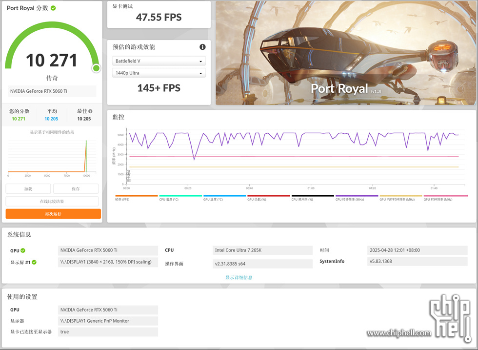Click the 145+ FPS estimated performance value
This screenshot has height=350, width=478.
(159, 88)
